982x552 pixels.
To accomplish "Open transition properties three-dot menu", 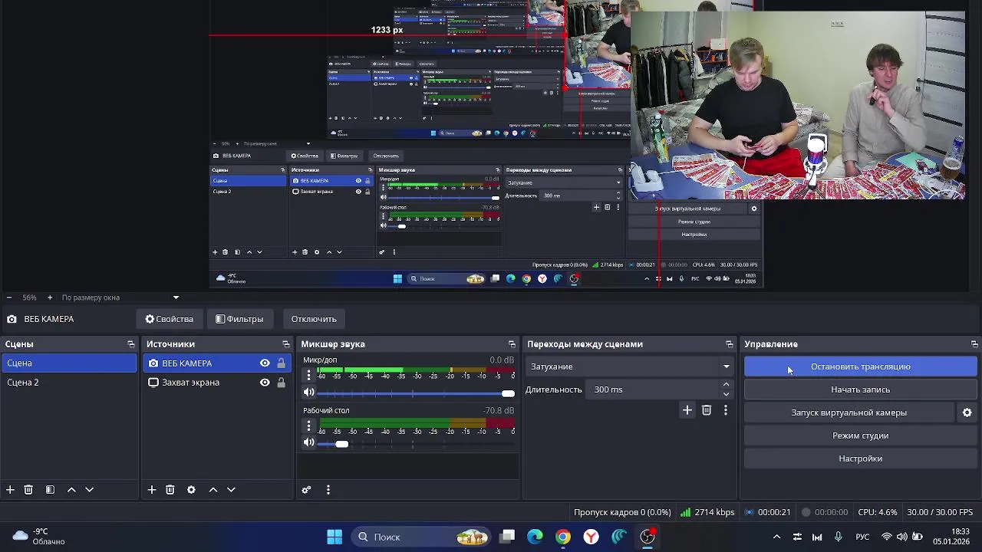I will pos(726,411).
